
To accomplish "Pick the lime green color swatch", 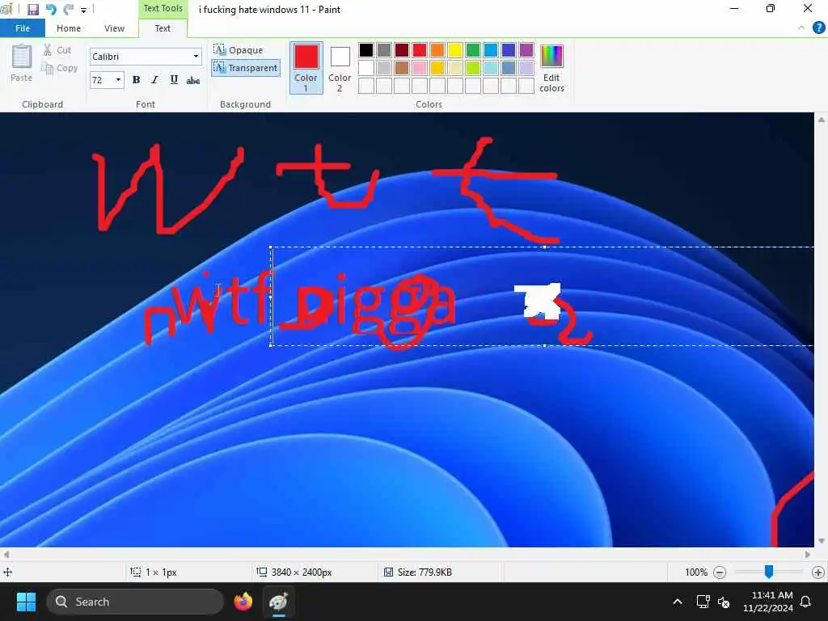I will pos(472,68).
